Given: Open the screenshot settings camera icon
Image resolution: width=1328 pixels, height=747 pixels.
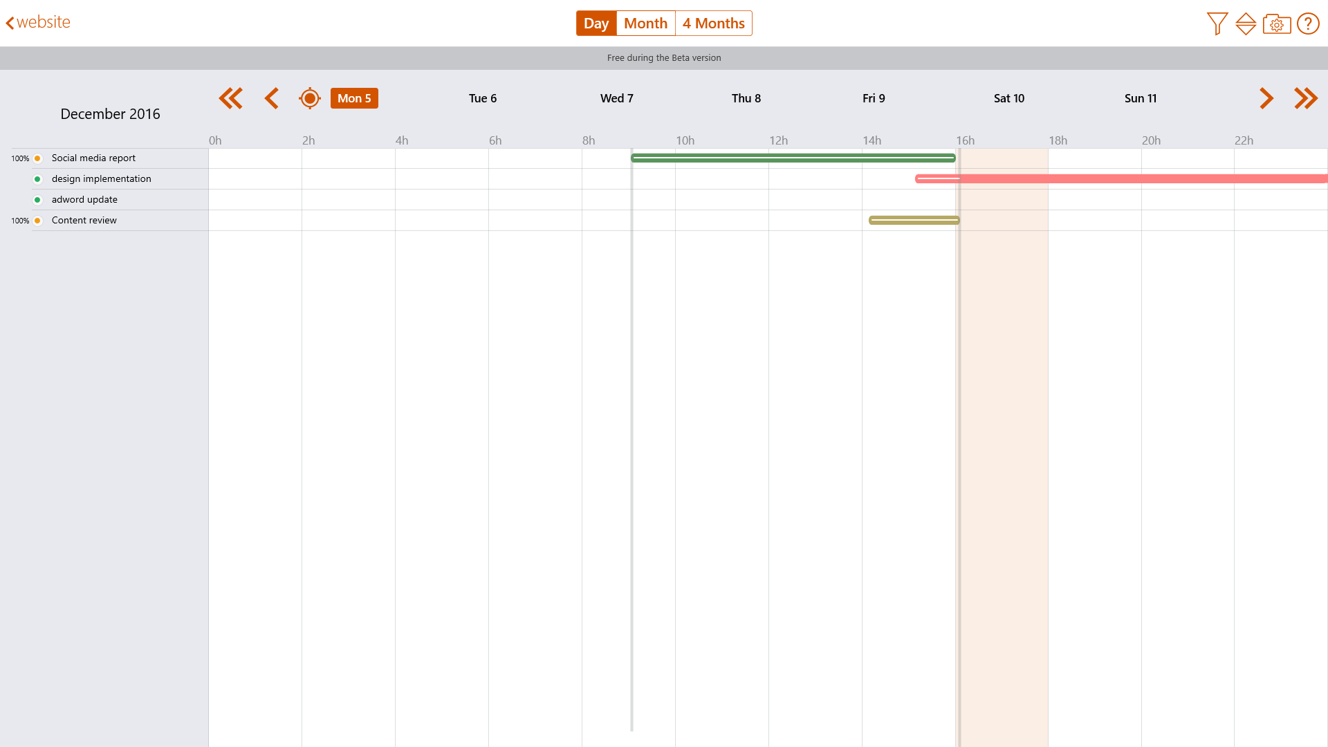Looking at the screenshot, I should (x=1276, y=24).
